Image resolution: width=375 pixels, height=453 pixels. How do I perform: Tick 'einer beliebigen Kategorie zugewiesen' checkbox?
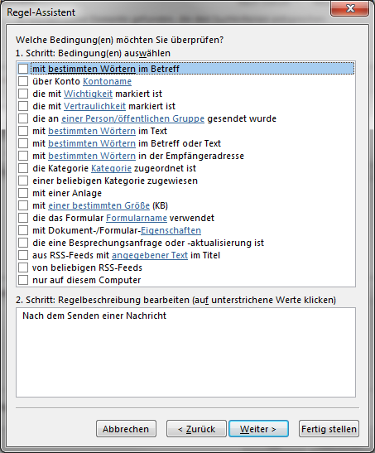pyautogui.click(x=23, y=181)
